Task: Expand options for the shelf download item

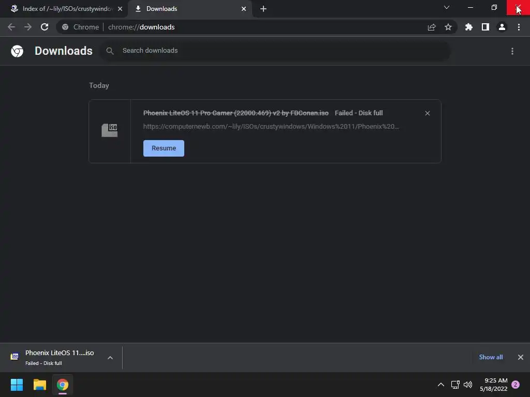Action: 110,358
